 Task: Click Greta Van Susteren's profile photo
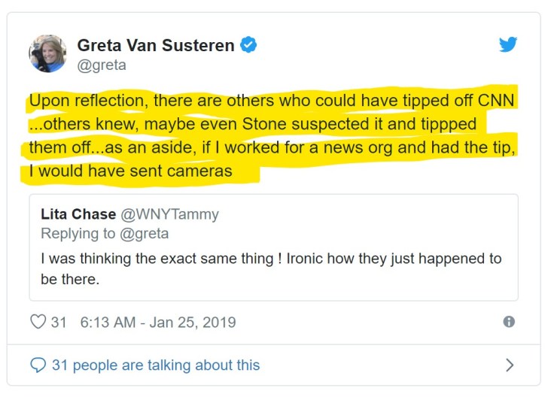pos(47,53)
